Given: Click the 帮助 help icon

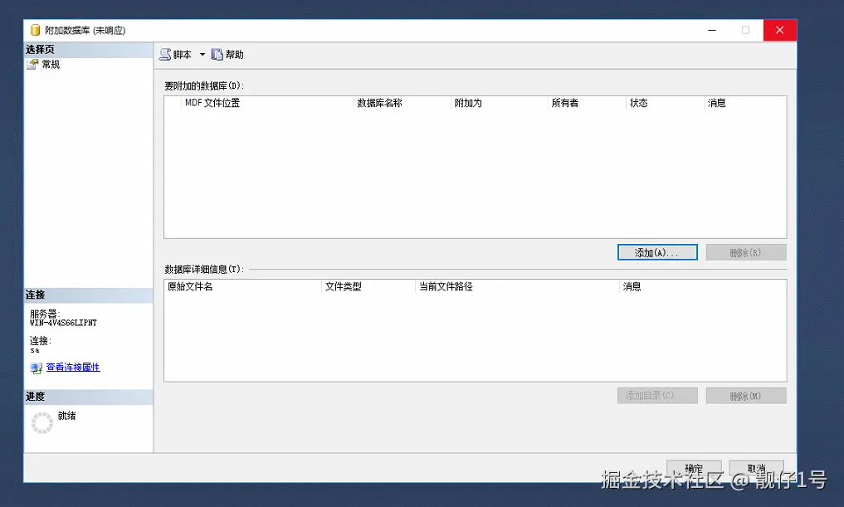Looking at the screenshot, I should (217, 55).
